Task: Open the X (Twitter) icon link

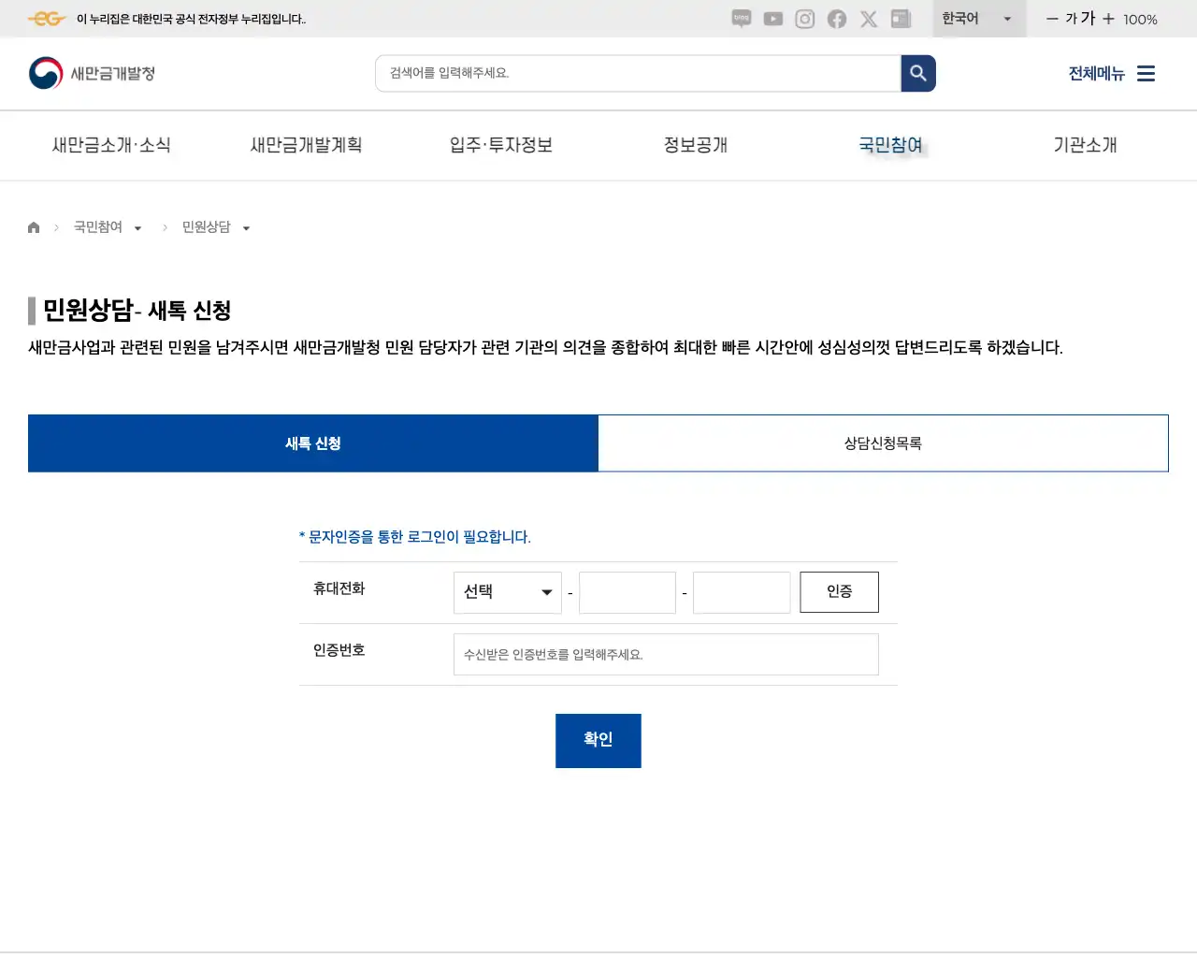Action: pyautogui.click(x=869, y=19)
